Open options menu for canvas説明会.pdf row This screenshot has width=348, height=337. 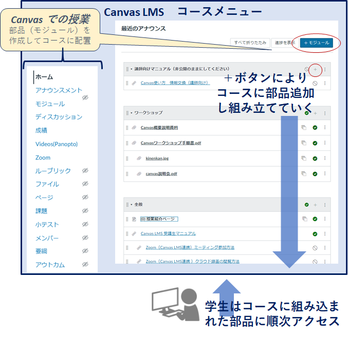324,174
